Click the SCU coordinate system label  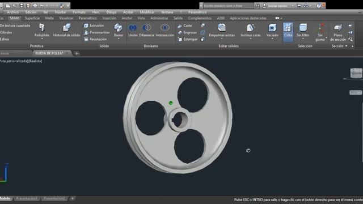pyautogui.click(x=356, y=92)
